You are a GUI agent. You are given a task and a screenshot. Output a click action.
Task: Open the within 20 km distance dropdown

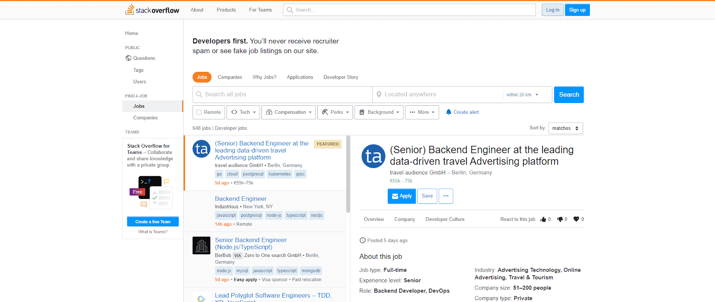[522, 95]
